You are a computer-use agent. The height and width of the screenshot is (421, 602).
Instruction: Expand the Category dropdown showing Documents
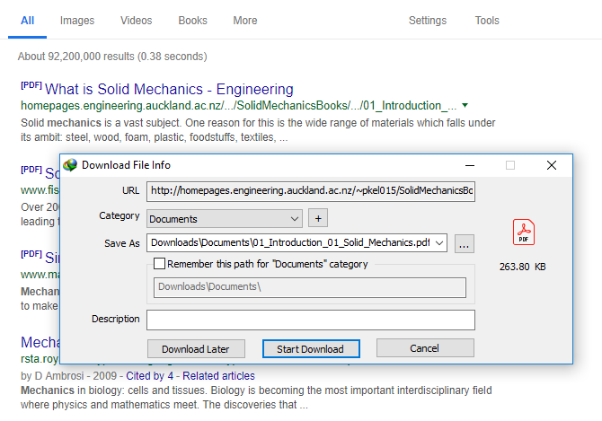coord(296,218)
